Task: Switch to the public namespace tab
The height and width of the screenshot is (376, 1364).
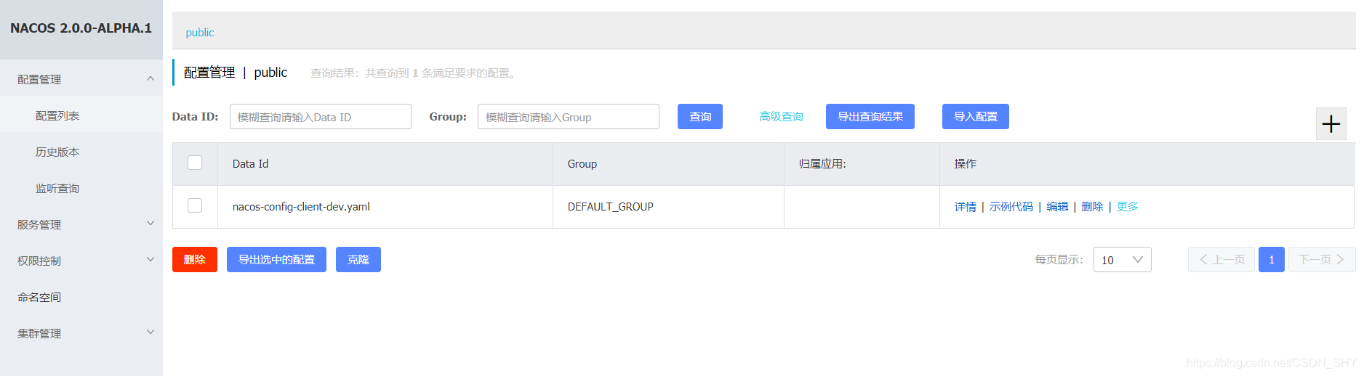Action: [199, 33]
